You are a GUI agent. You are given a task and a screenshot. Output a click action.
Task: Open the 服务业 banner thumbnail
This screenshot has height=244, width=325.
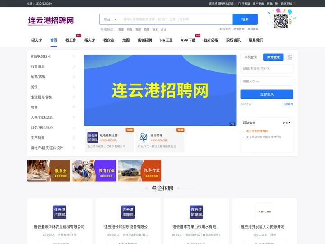coord(49,170)
